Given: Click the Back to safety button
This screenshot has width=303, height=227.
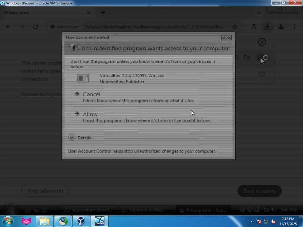Looking at the screenshot, I should click(x=260, y=191).
